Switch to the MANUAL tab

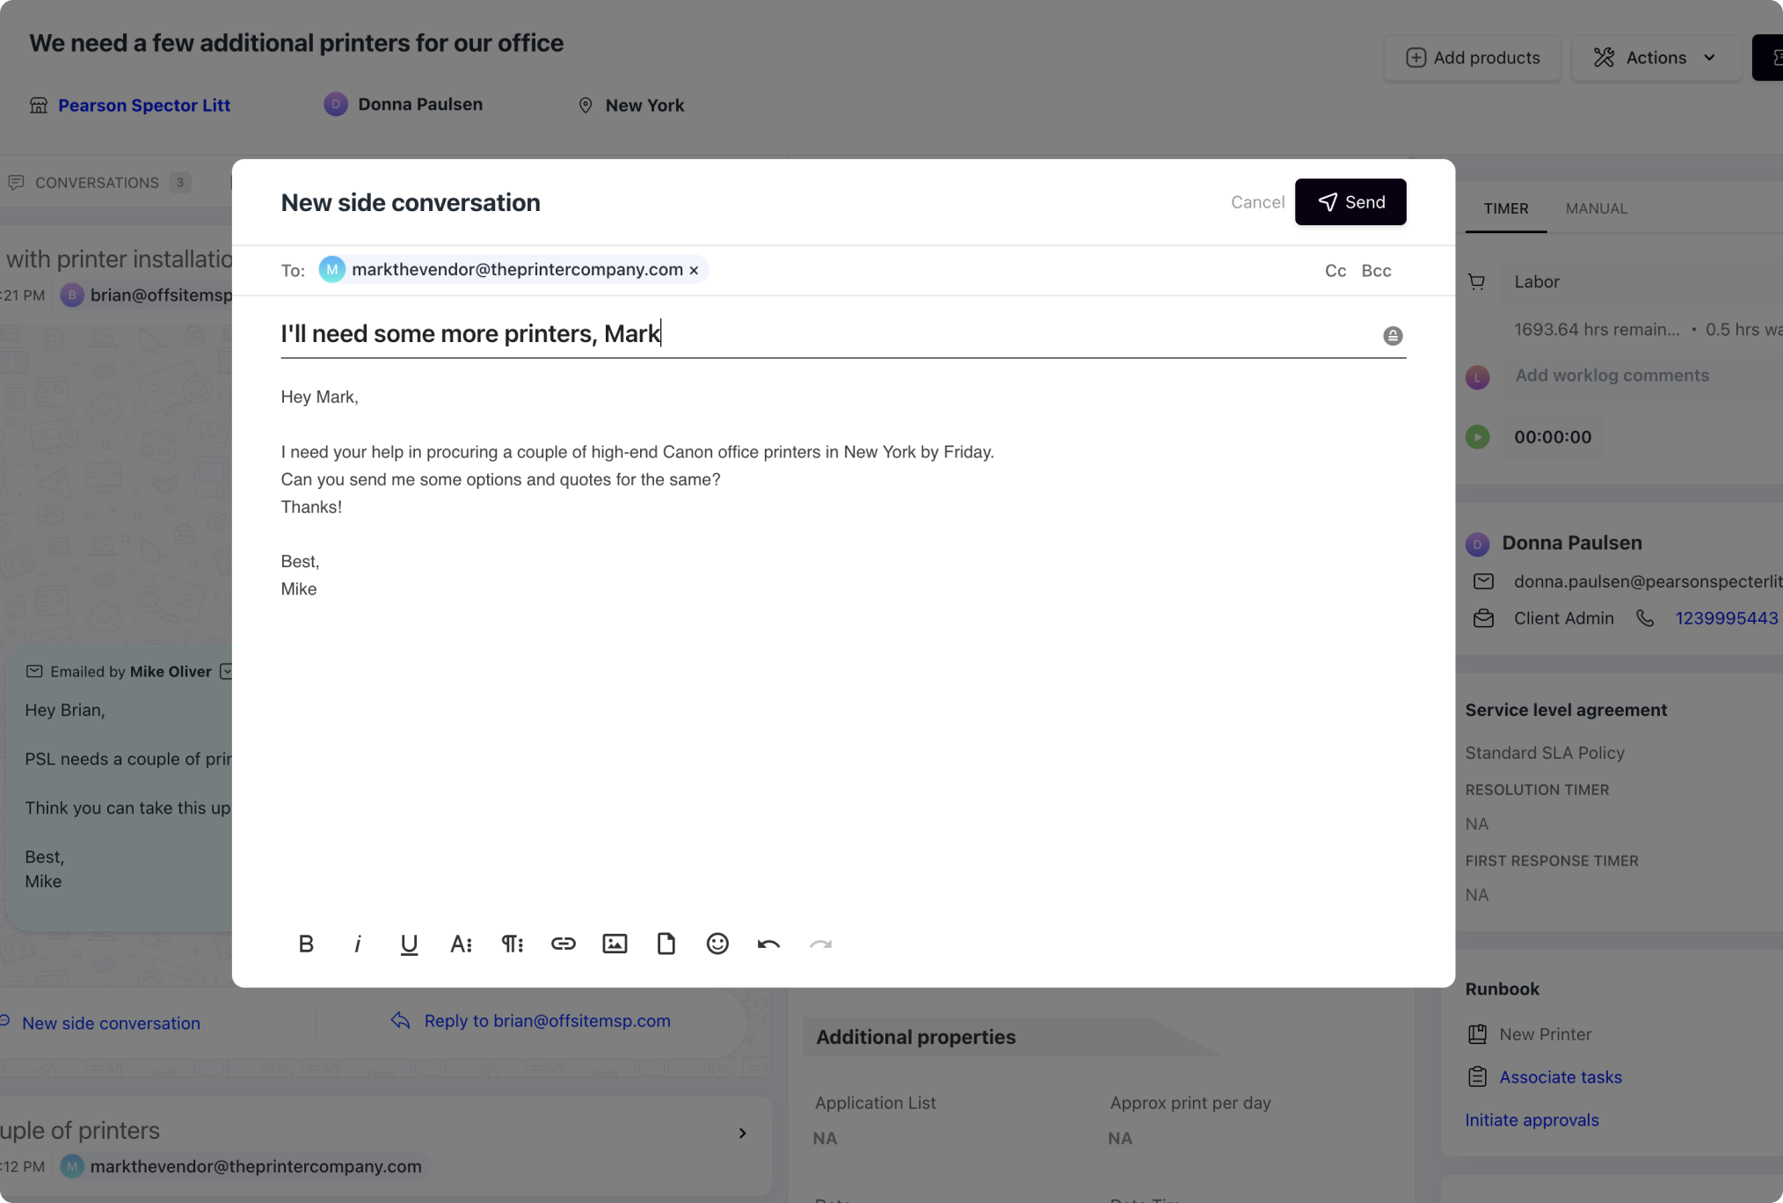click(x=1596, y=208)
